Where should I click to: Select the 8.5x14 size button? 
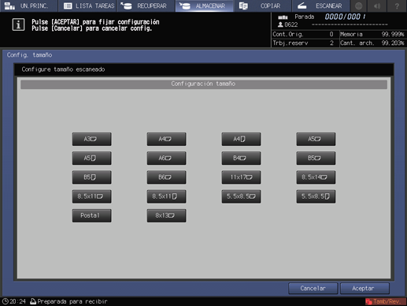[x=316, y=177]
